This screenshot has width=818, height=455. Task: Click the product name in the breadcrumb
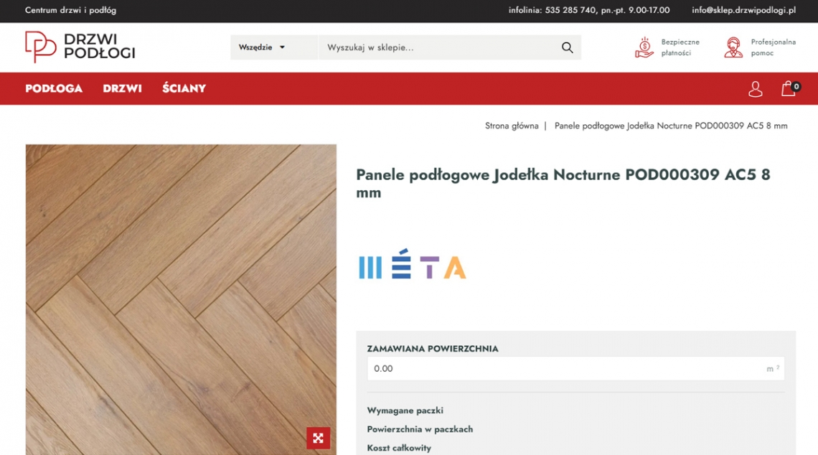tap(670, 126)
